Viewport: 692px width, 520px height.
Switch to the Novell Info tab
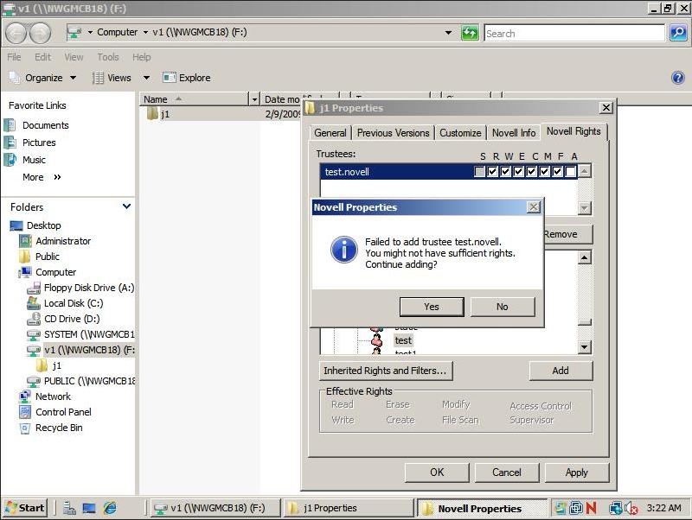point(514,133)
